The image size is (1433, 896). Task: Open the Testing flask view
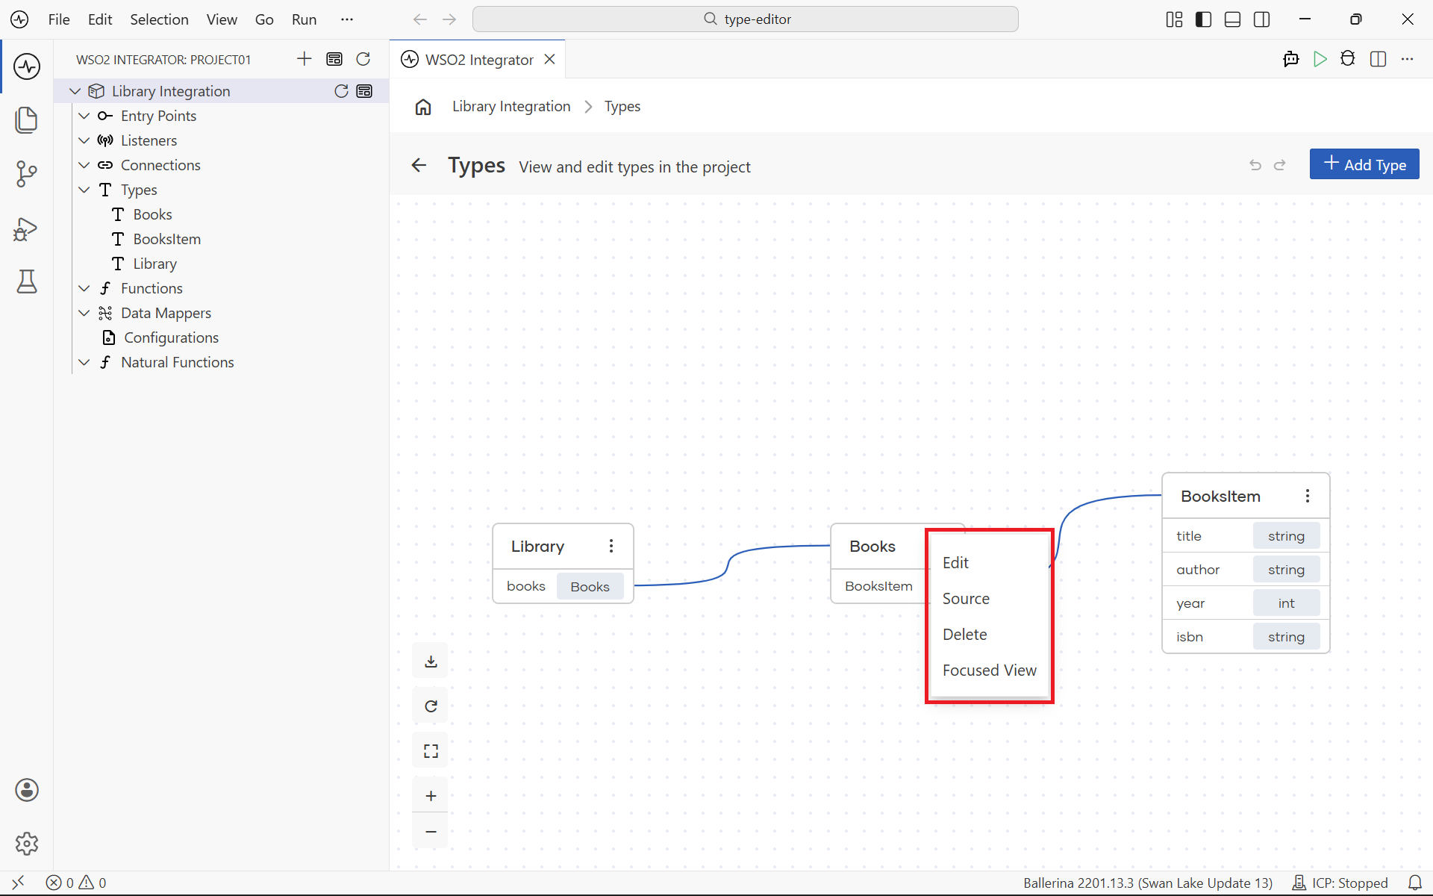point(27,281)
